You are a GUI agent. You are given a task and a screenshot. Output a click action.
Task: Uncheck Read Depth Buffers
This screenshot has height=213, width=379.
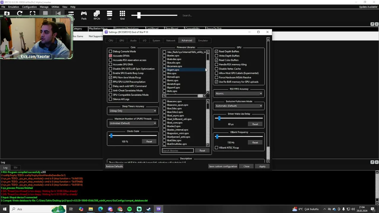(x=216, y=51)
